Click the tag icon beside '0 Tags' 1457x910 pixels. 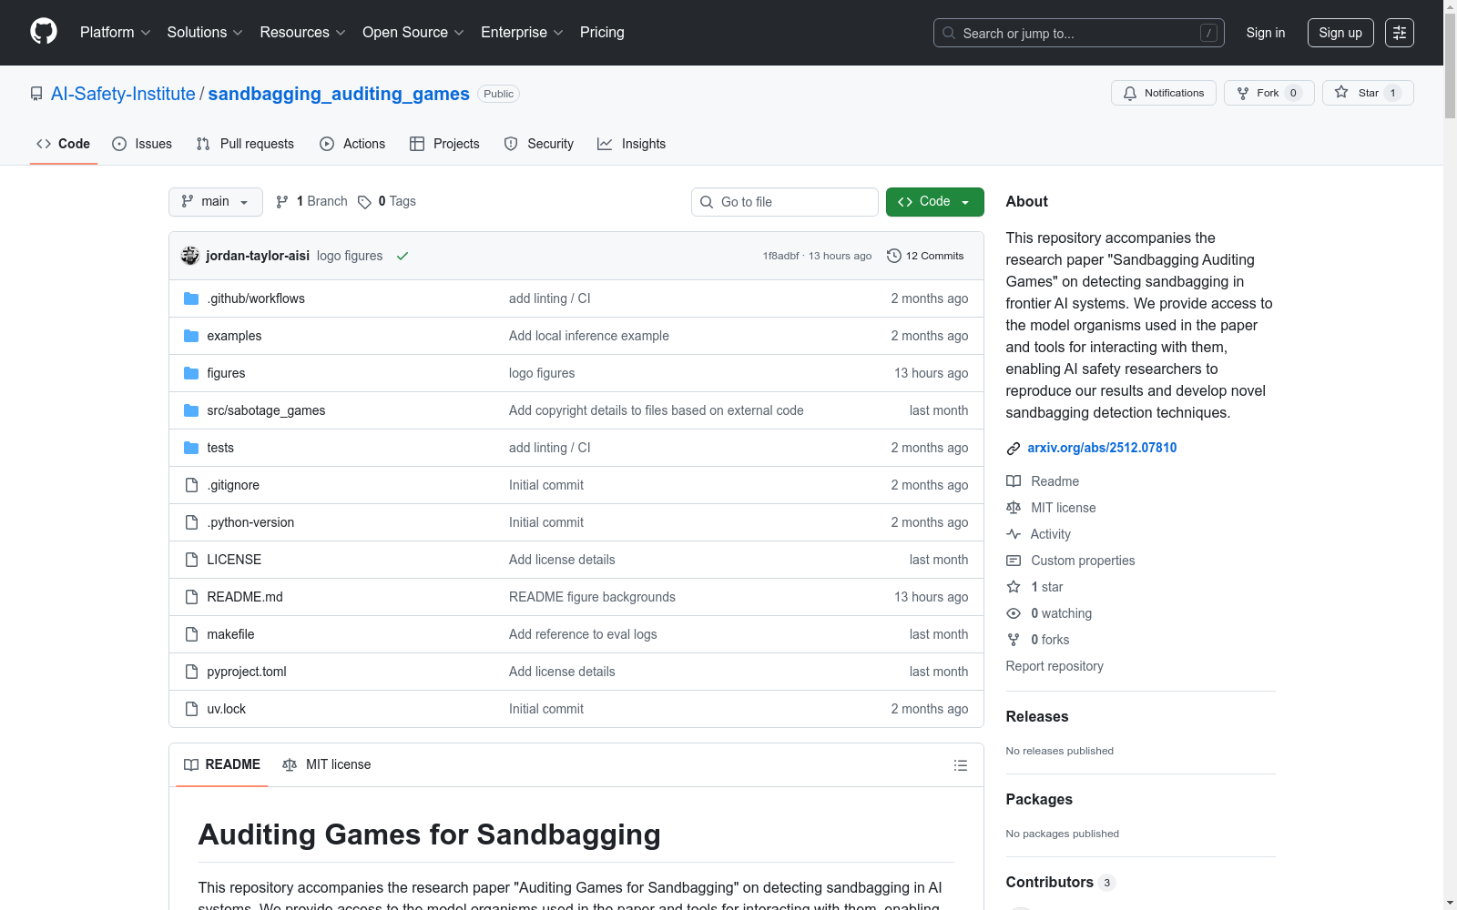point(364,202)
